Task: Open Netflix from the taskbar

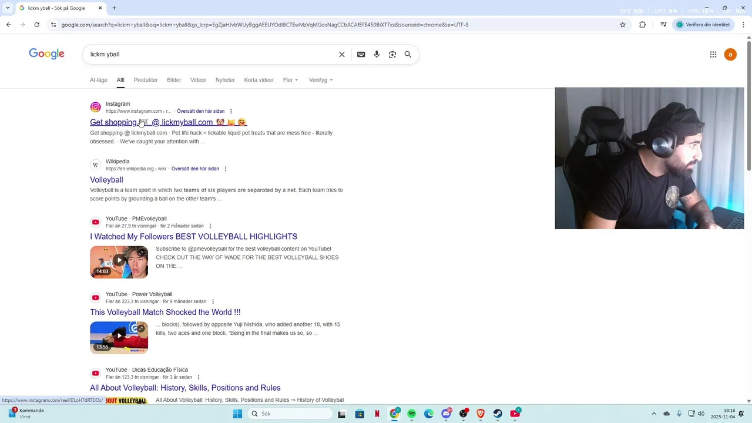Action: tap(377, 414)
